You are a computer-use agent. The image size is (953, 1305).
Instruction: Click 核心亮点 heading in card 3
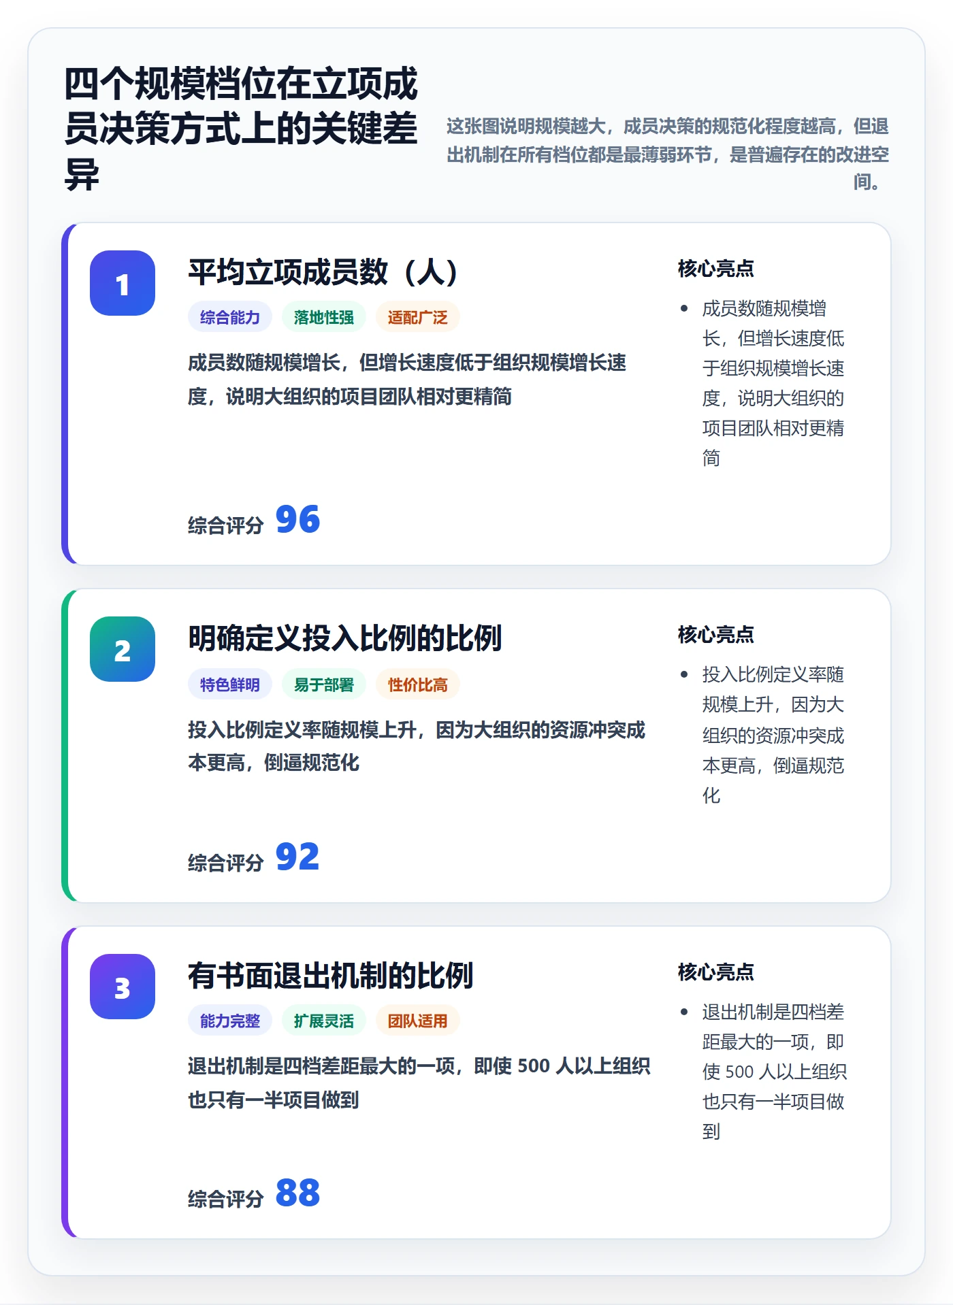pyautogui.click(x=716, y=972)
